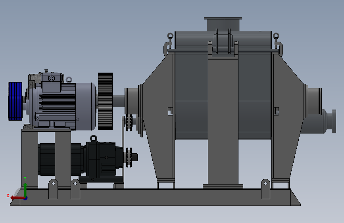Click the red X axis of the triad
Screen dimensions: 344x223
17,198
